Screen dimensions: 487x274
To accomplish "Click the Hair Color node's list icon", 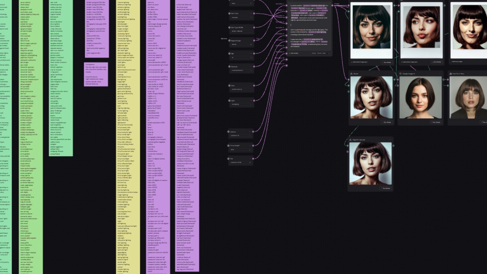I will (x=229, y=14).
